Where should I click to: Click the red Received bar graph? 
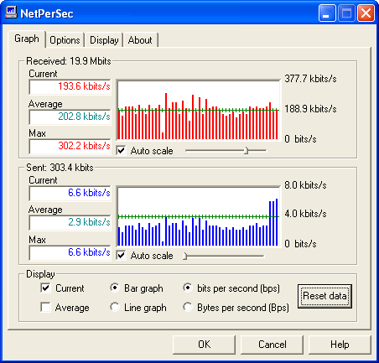(199, 111)
